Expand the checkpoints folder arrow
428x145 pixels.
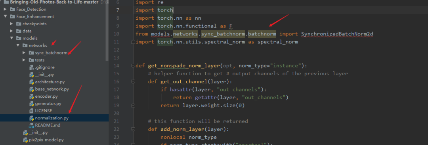tap(11, 24)
